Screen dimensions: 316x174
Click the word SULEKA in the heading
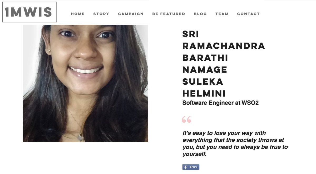pos(203,82)
